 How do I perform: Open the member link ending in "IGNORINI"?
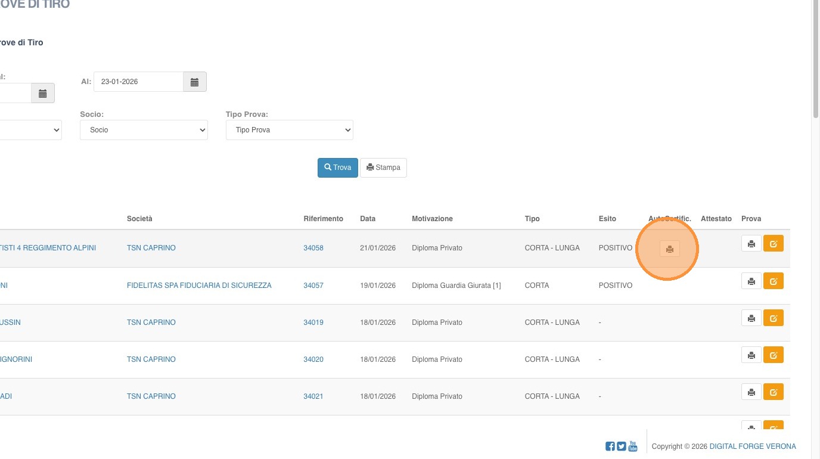tap(16, 359)
